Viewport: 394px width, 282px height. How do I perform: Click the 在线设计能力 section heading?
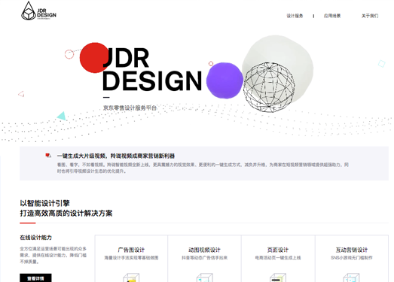pos(35,238)
